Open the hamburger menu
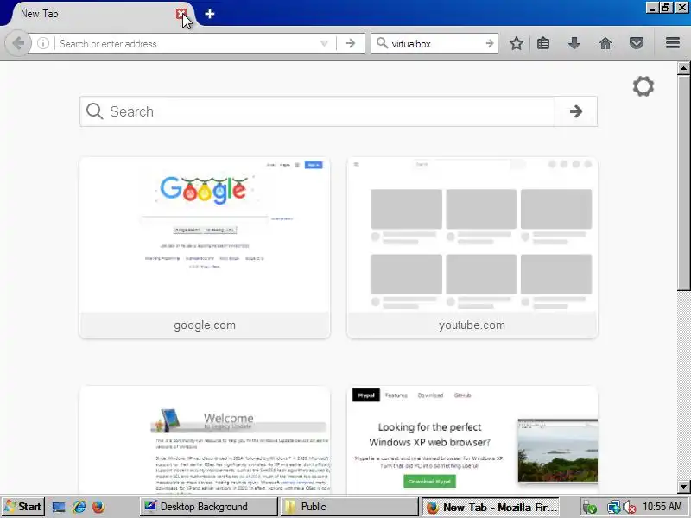The width and height of the screenshot is (691, 518). coord(673,43)
